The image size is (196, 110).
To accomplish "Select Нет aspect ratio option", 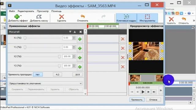I will (x=38, y=75).
